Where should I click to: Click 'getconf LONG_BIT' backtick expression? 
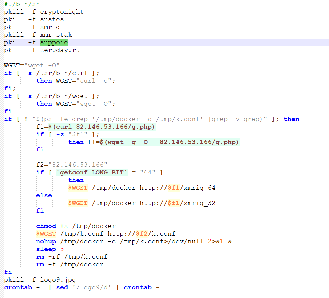coord(92,172)
